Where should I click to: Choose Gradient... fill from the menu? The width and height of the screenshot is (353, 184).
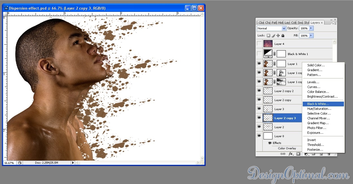323,70
